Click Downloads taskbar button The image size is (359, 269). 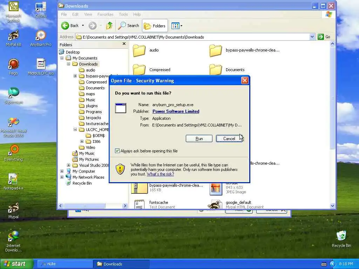(x=121, y=264)
